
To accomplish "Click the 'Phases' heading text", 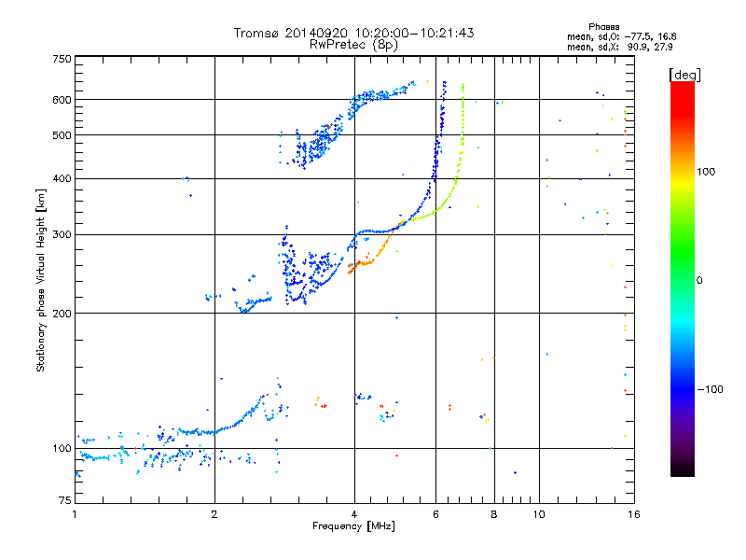I will (603, 27).
